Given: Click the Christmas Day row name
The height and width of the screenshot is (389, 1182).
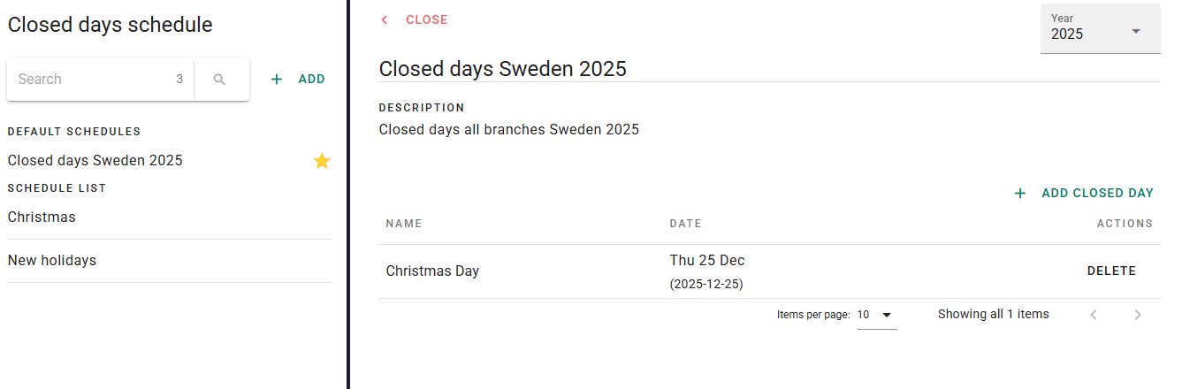Looking at the screenshot, I should [x=432, y=271].
